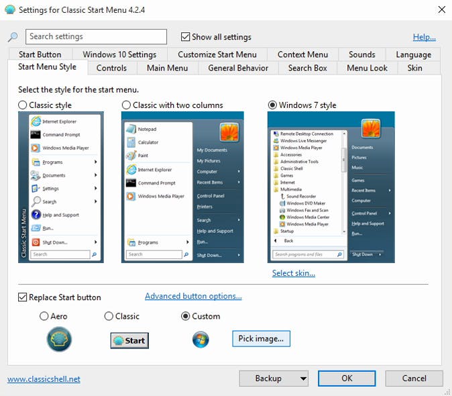This screenshot has height=396, width=452.
Task: Select the Classic style radio button
Action: point(23,105)
